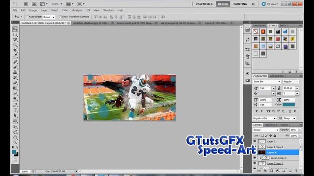The image size is (314, 176).
Task: Open the font family dropdown showing Luna Bar
Action: click(x=266, y=82)
